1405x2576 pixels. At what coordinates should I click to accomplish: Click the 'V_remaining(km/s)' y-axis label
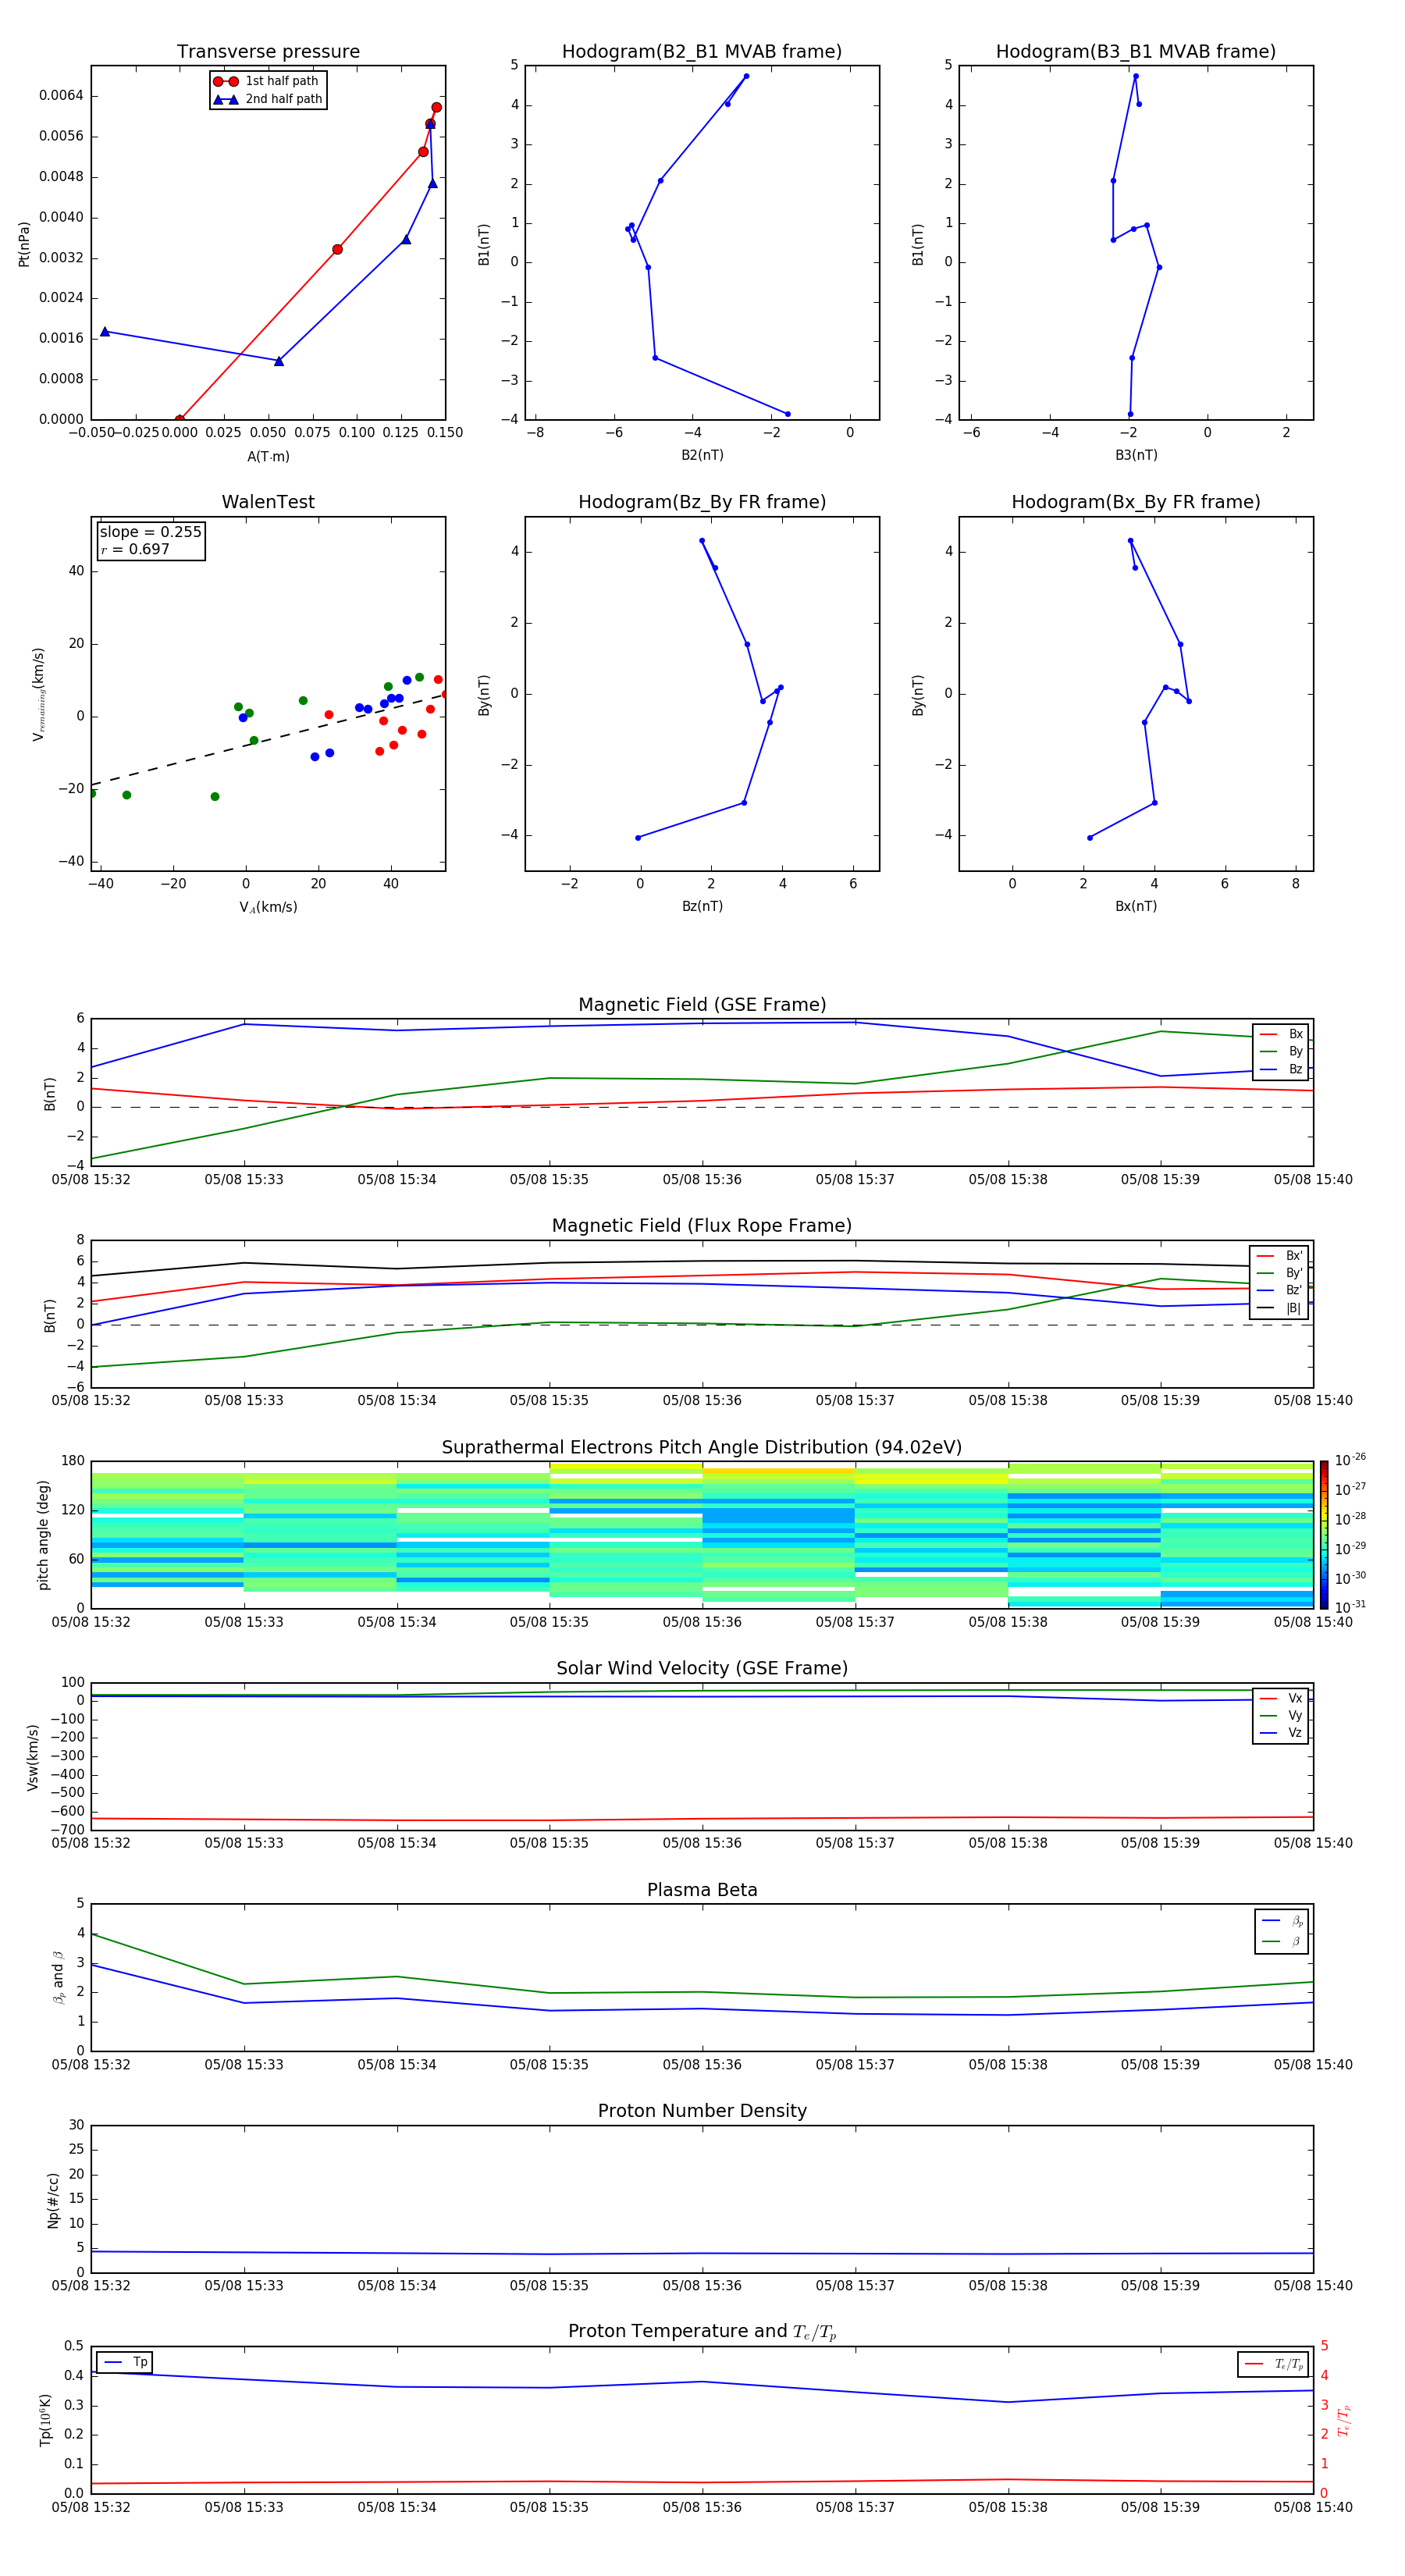click(x=39, y=694)
